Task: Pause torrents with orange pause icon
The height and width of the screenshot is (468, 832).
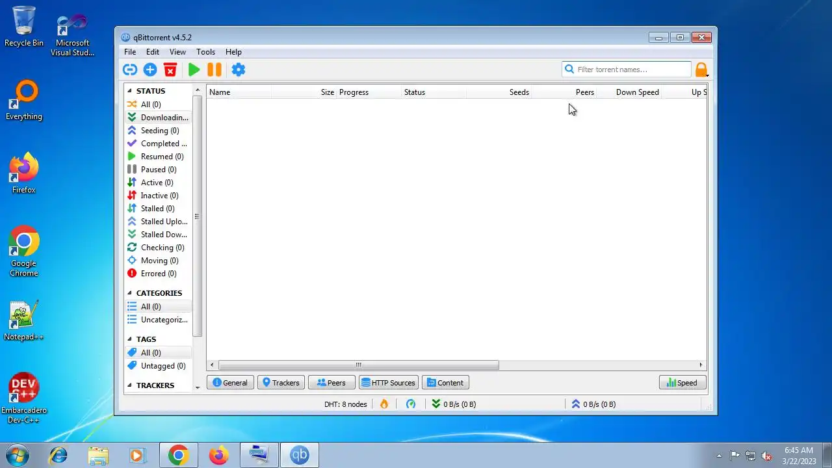Action: tap(214, 70)
